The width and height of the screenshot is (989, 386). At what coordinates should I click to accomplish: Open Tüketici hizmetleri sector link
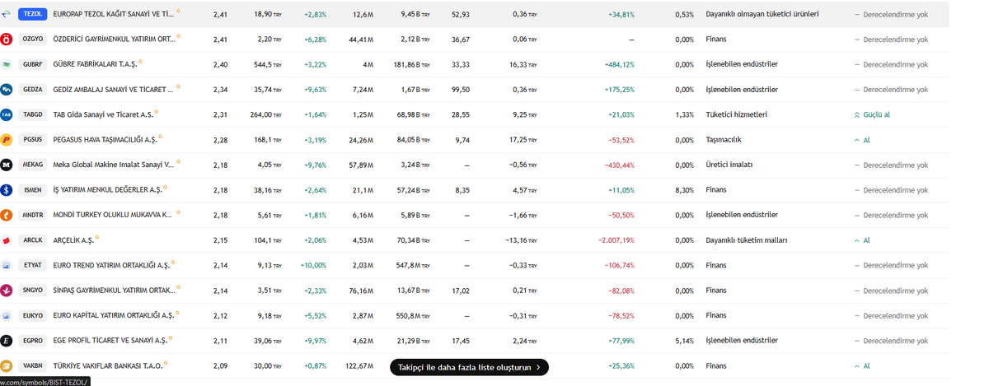tap(737, 114)
